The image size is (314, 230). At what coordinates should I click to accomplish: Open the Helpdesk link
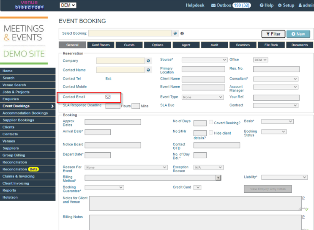(195, 5)
